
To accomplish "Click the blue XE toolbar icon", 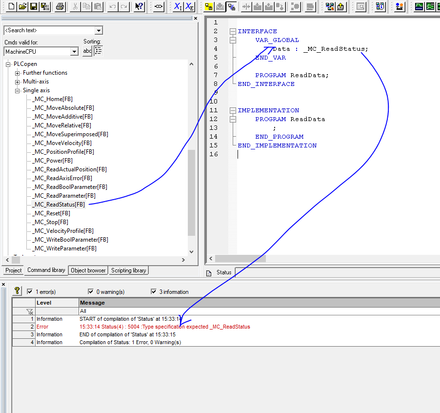I will [189, 6].
